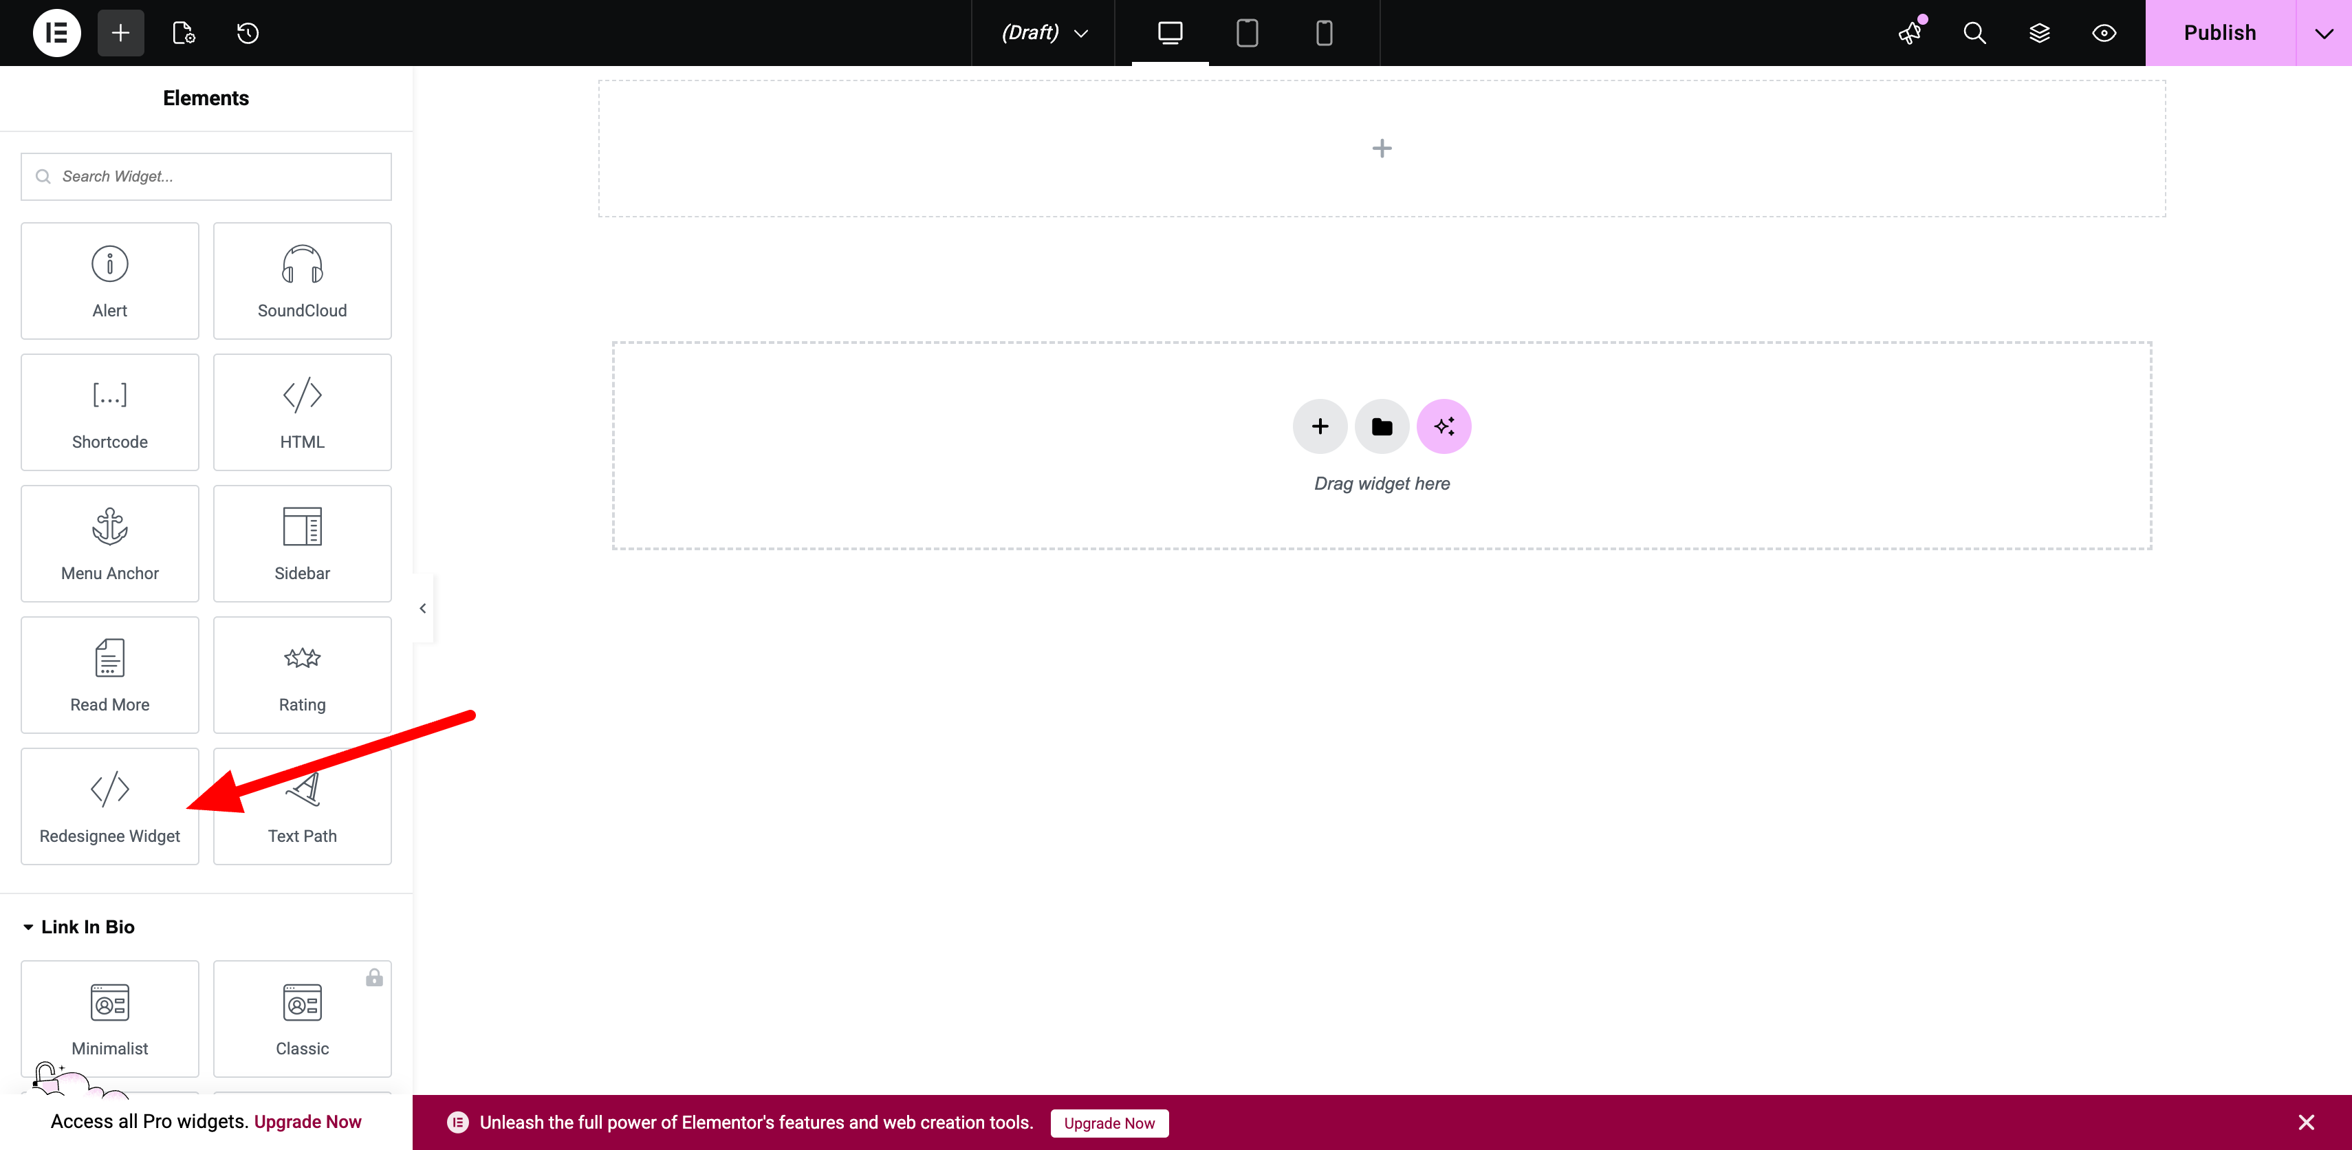The image size is (2352, 1150).
Task: Select the HTML widget
Action: pos(302,412)
